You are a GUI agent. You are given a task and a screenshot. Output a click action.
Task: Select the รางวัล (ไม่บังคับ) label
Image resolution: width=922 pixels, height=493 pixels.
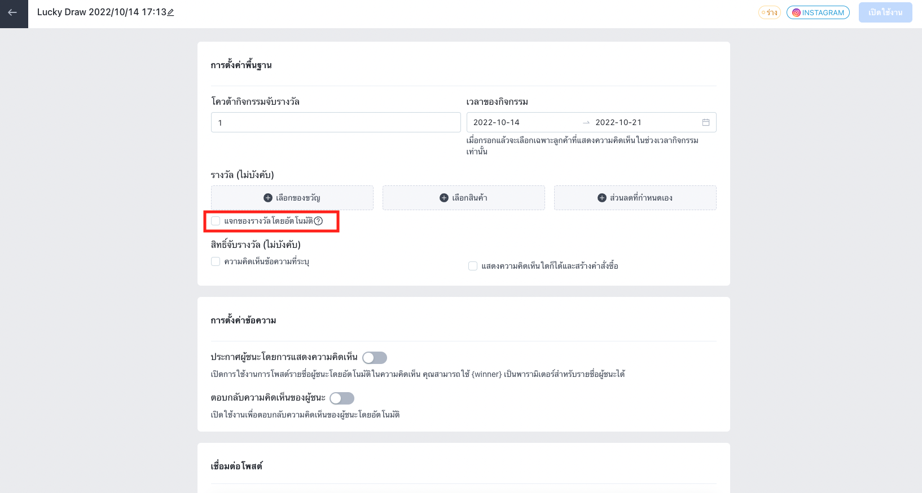tap(243, 175)
